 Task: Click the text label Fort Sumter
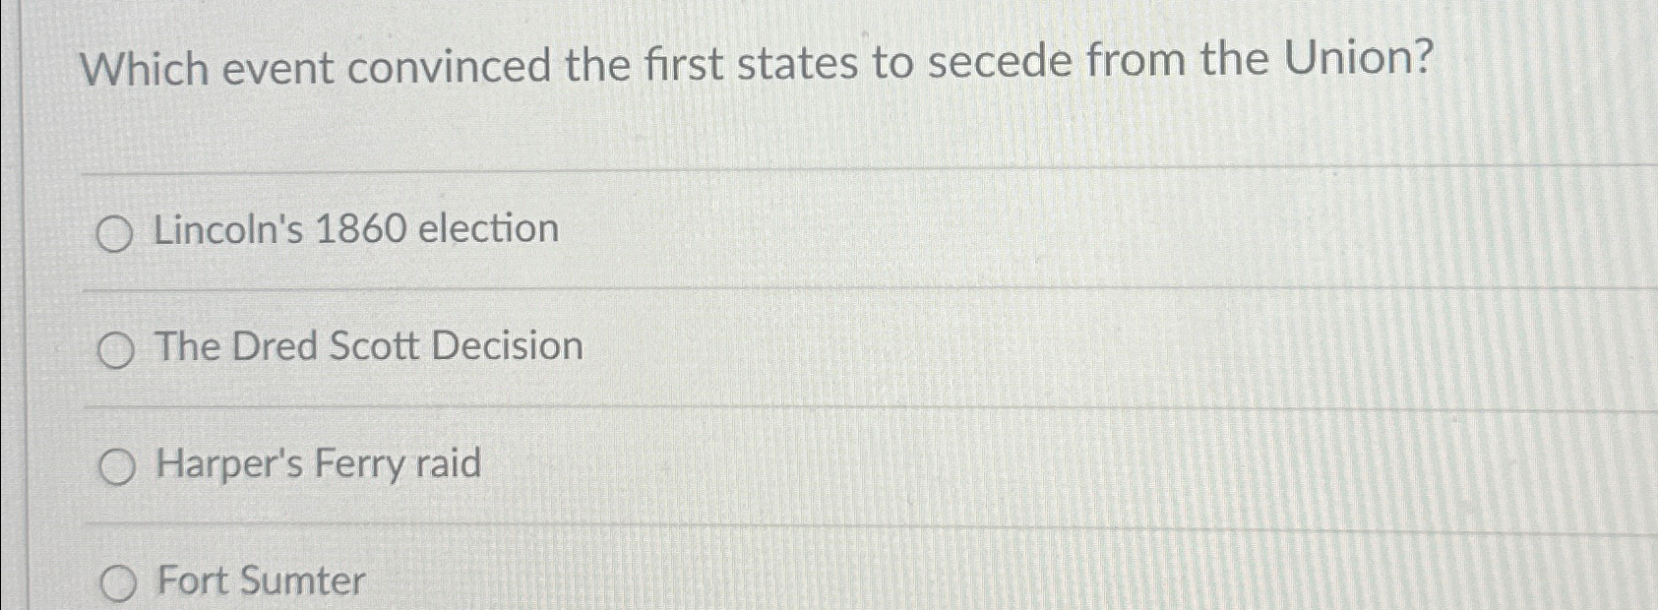259,581
